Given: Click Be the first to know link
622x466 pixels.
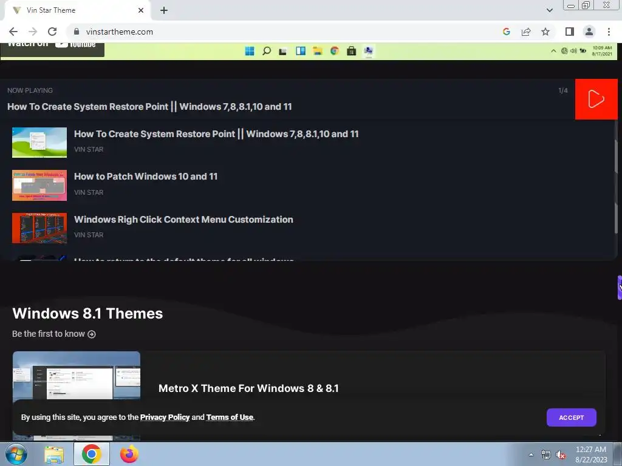Looking at the screenshot, I should (x=53, y=334).
